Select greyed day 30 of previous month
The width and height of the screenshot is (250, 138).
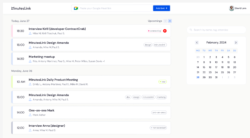click(x=198, y=57)
